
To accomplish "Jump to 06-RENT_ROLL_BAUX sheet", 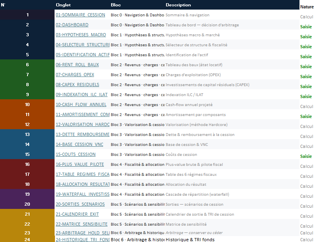I will (x=77, y=65).
